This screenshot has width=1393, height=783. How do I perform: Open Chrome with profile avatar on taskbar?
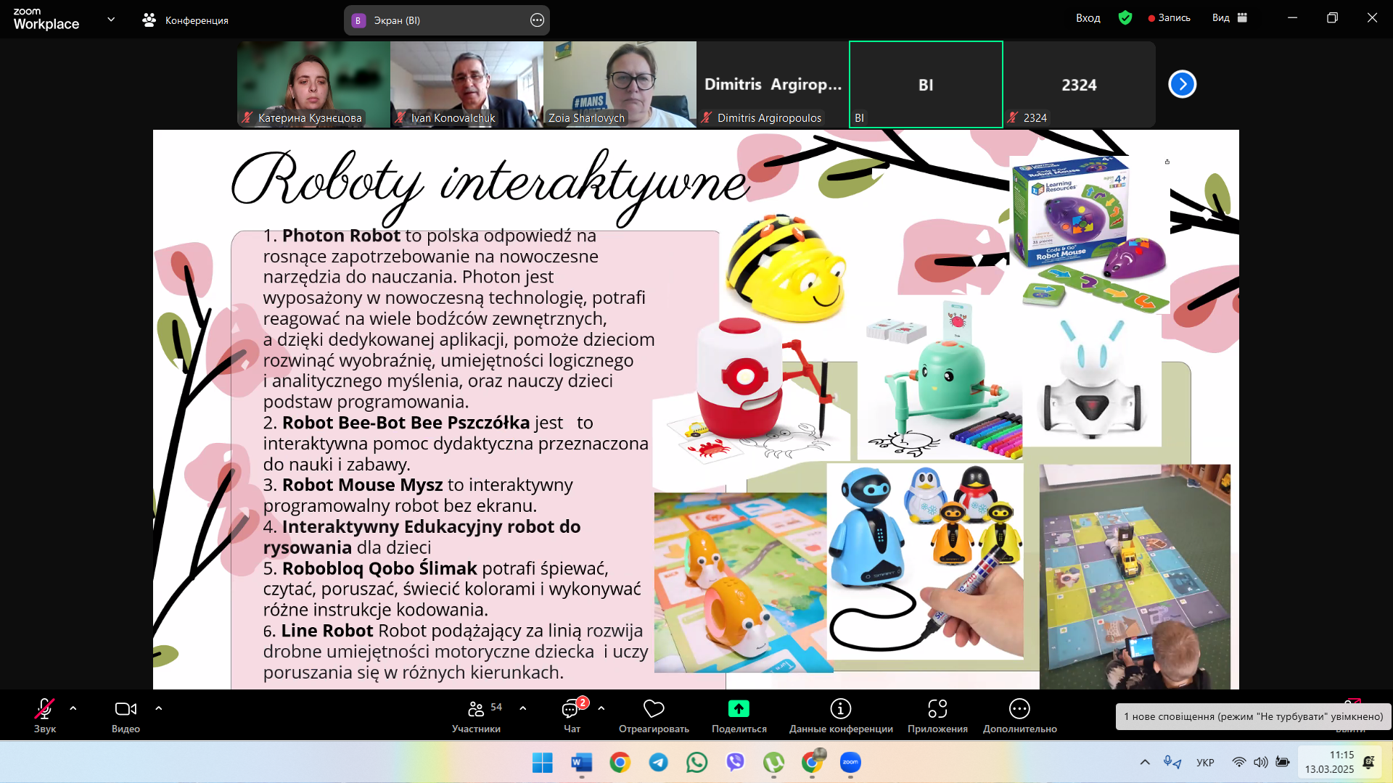(813, 763)
